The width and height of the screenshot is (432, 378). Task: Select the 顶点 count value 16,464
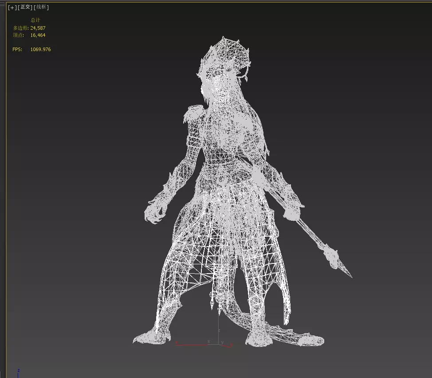pos(38,35)
